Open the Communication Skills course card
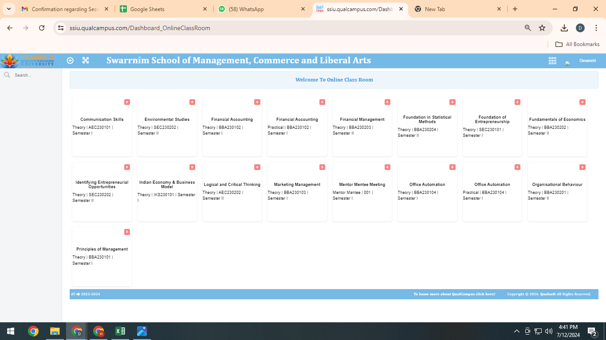This screenshot has height=340, width=606. (102, 127)
